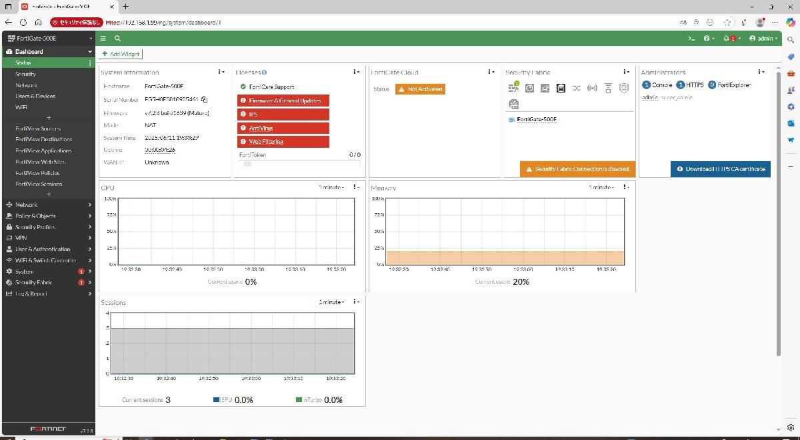Open the help question-mark menu
800x440 pixels.
point(709,39)
